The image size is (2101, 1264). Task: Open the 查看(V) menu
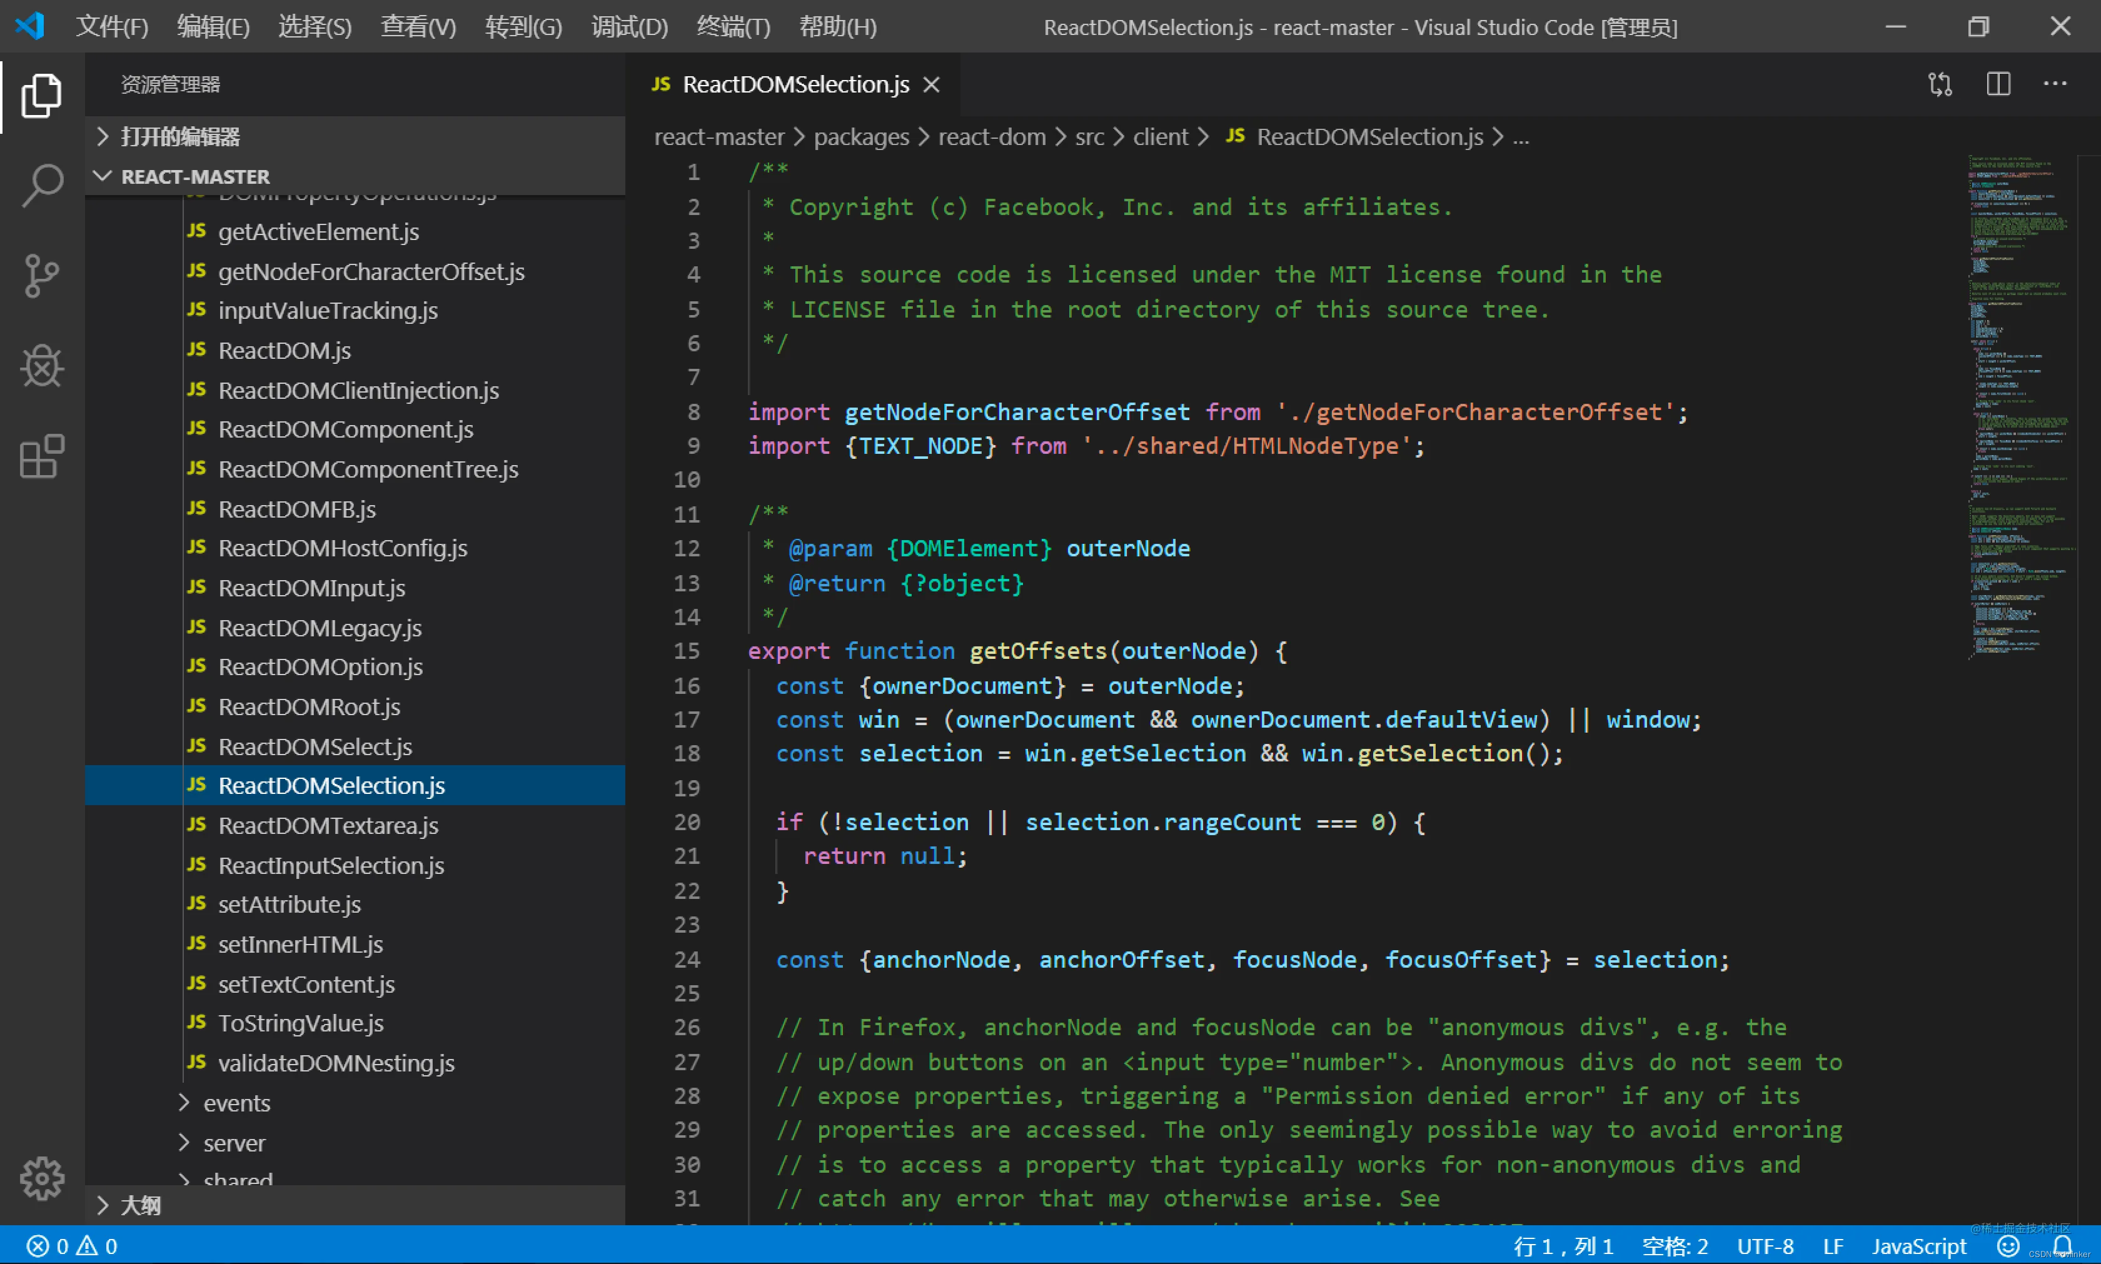[418, 28]
